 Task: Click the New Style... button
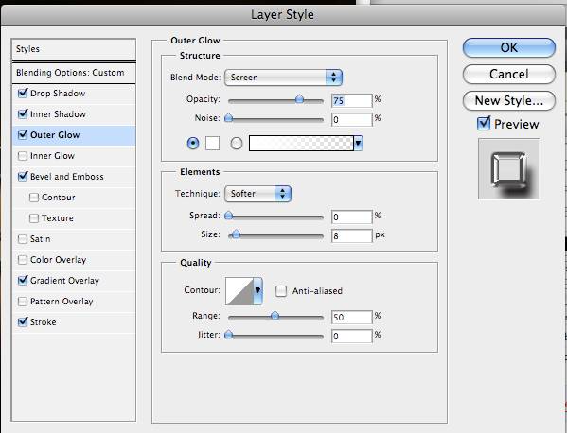tap(508, 100)
